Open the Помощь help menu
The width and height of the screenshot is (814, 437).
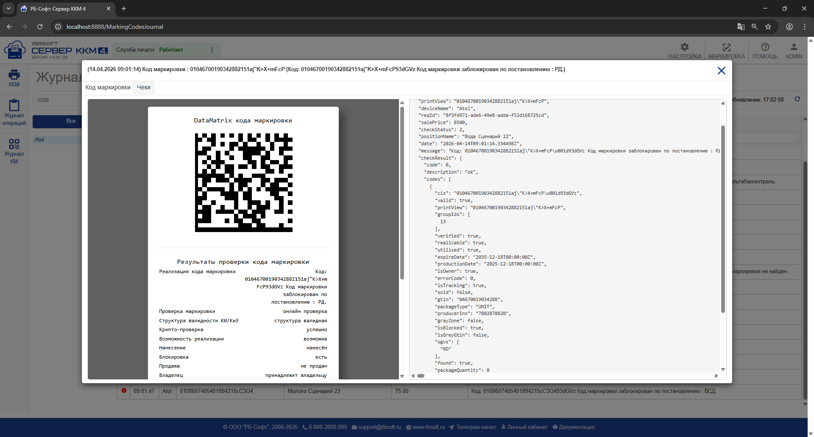pos(765,51)
